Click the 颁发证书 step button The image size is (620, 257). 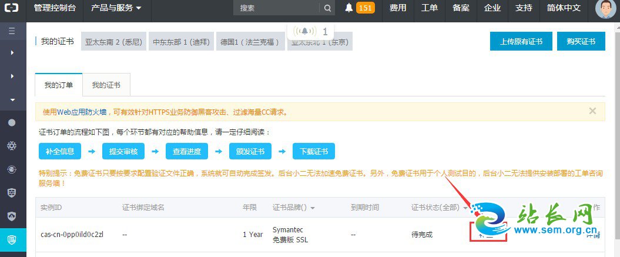coord(250,151)
